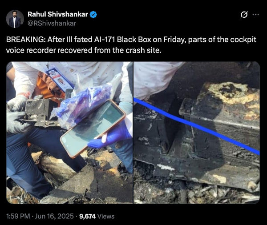This screenshot has width=267, height=225.
Task: Click the grey gloved hand holding debris
Action: click(x=18, y=114)
